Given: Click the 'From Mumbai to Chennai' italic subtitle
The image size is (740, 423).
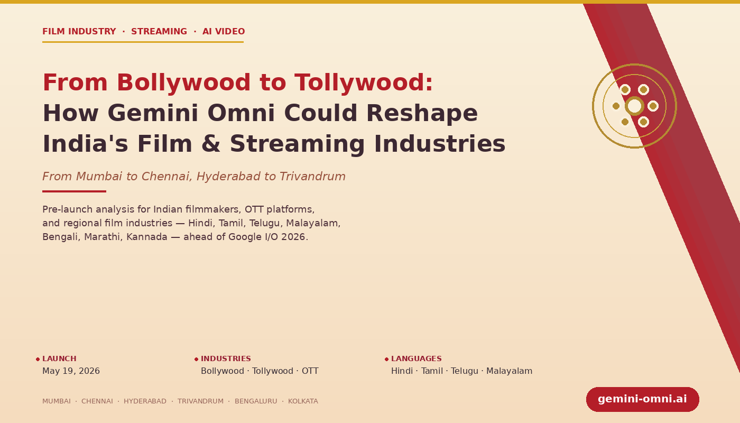Looking at the screenshot, I should [x=194, y=177].
